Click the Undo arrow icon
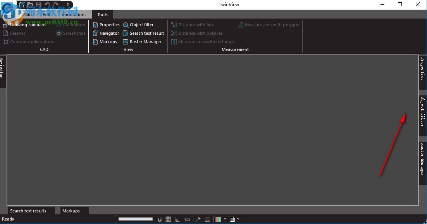The image size is (427, 224). (x=47, y=5)
